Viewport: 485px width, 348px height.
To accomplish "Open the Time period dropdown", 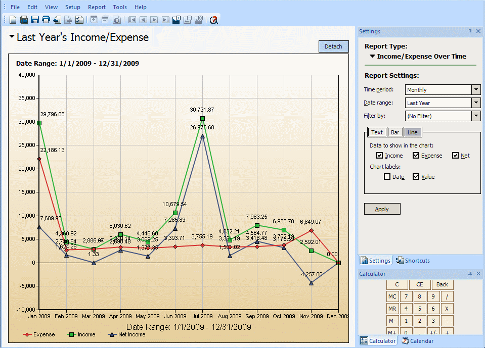I will pos(475,90).
